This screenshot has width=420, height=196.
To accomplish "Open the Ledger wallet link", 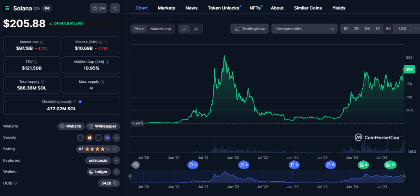I will [x=98, y=172].
